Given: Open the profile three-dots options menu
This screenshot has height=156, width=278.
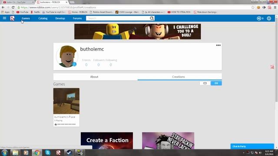Looking at the screenshot, I should tap(218, 45).
